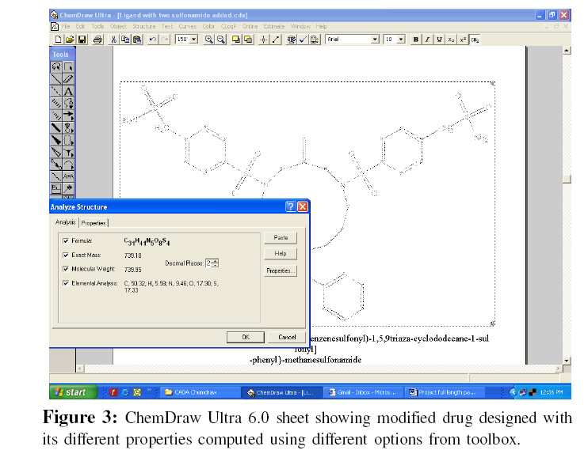
Task: Open the Structure menu
Action: click(143, 26)
